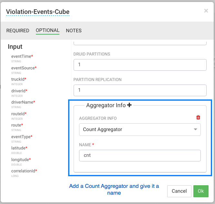Open the Count Aggregator dropdown
Viewport: 215px width, 204px height.
[x=140, y=129]
